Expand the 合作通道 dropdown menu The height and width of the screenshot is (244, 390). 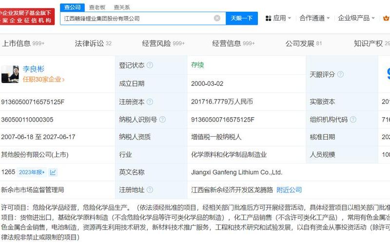(x=314, y=18)
